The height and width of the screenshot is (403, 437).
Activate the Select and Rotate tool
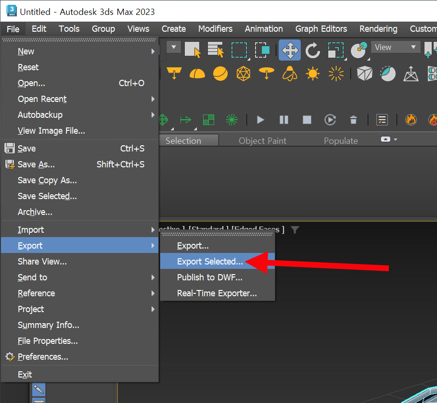click(x=313, y=50)
